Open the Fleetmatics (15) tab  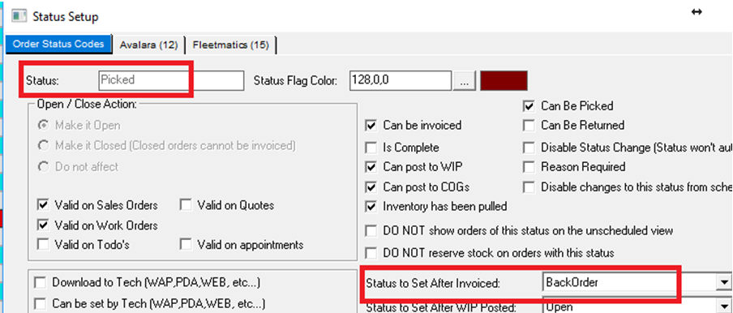pos(230,45)
